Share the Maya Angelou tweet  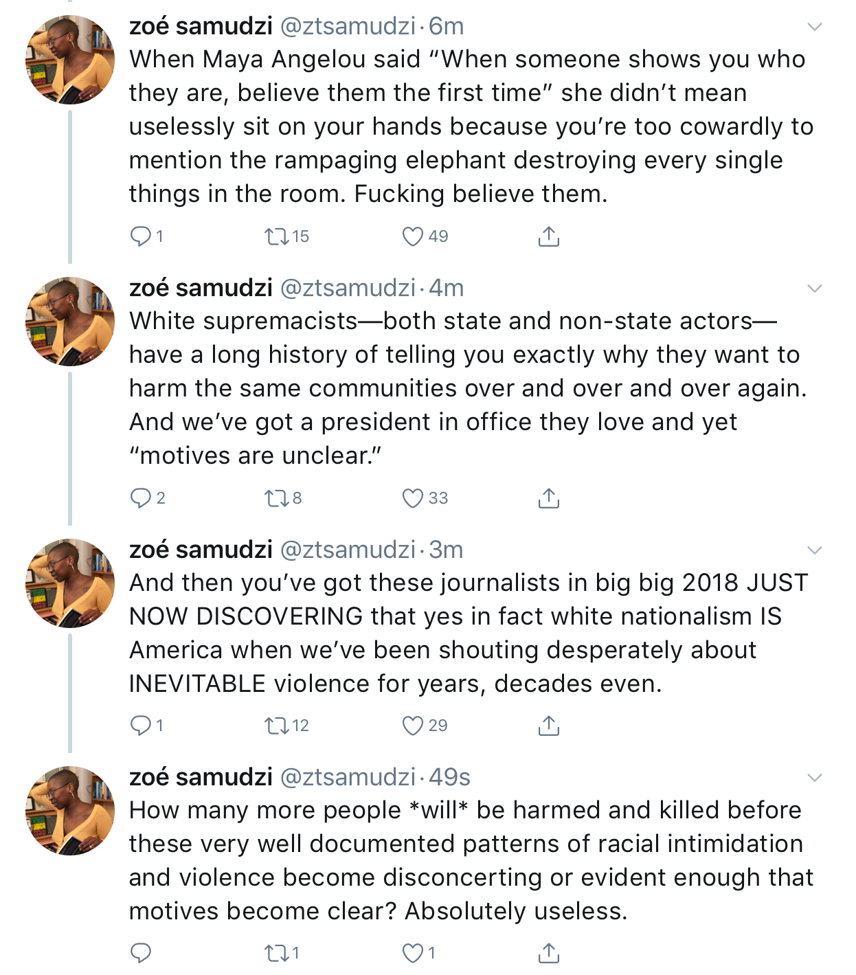click(548, 236)
